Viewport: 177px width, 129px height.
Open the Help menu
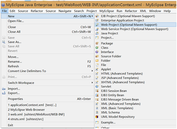tap(167, 11)
